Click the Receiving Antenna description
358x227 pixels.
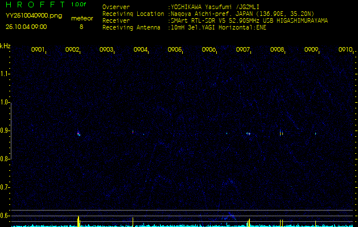click(x=217, y=26)
